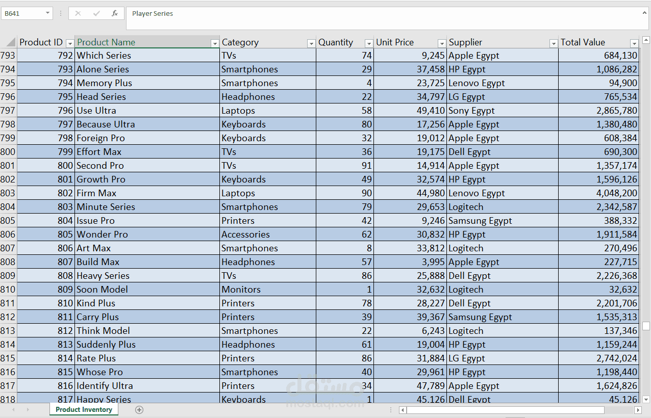Select the Accessories category cell
The height and width of the screenshot is (418, 651).
[x=268, y=234]
